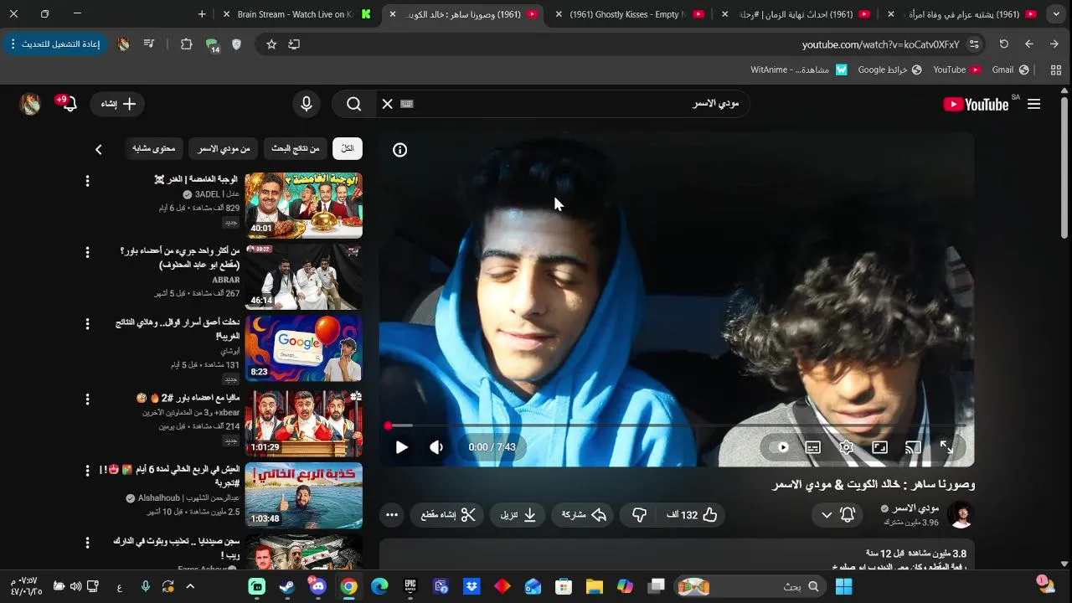Open the Chrome extensions puzzle icon
Image resolution: width=1072 pixels, height=603 pixels.
(186, 44)
